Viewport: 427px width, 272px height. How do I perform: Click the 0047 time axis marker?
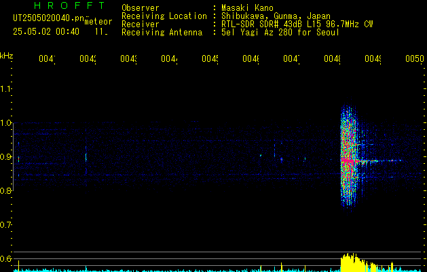click(291, 58)
